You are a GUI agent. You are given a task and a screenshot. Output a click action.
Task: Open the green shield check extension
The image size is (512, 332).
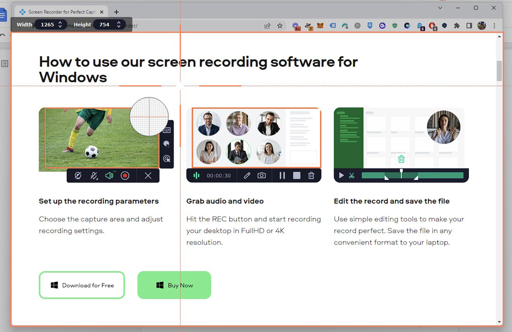[395, 26]
